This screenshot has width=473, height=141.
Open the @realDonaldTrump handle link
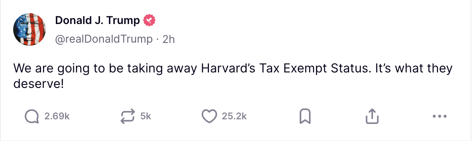pyautogui.click(x=104, y=39)
